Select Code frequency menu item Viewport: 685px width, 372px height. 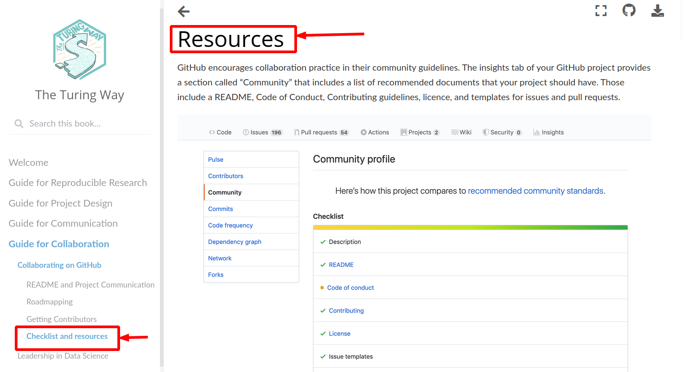pyautogui.click(x=251, y=225)
